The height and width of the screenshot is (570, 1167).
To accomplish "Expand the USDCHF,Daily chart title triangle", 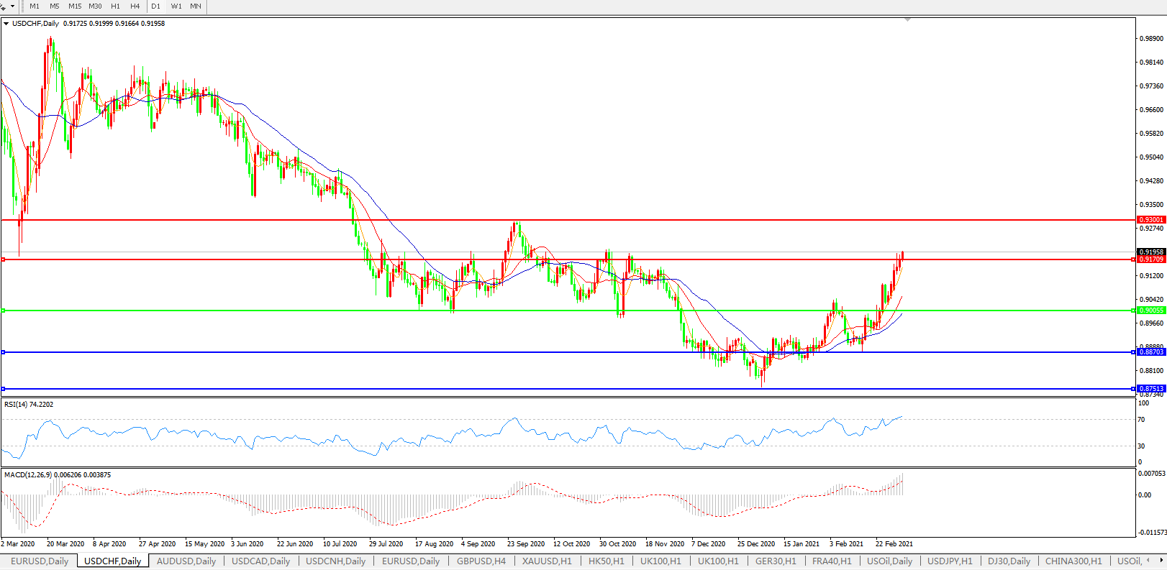I will point(6,24).
